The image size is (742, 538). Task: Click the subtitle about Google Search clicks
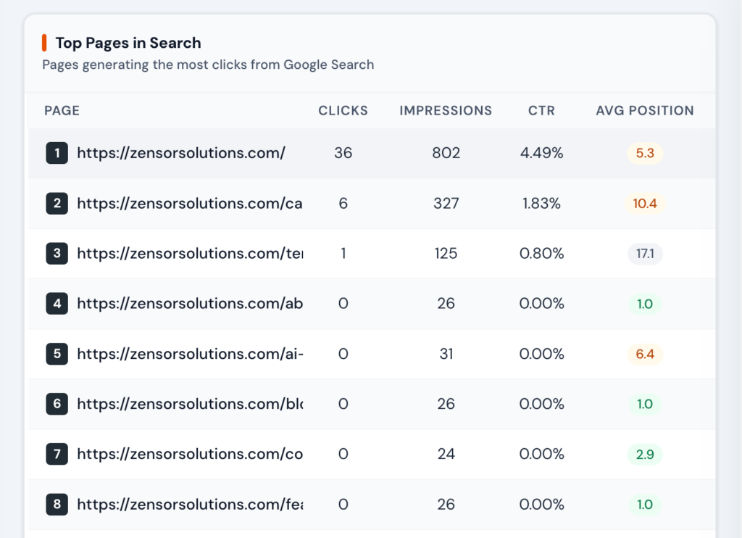pyautogui.click(x=207, y=65)
